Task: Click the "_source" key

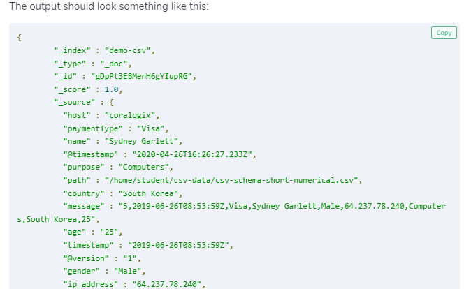Action: click(75, 103)
